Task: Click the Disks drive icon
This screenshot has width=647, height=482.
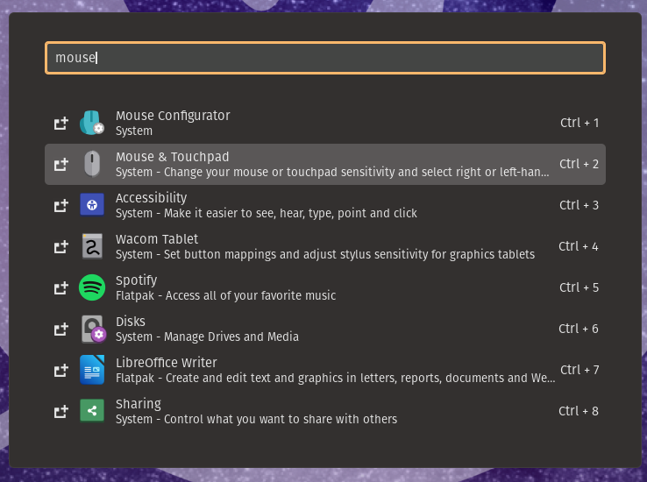Action: point(92,329)
